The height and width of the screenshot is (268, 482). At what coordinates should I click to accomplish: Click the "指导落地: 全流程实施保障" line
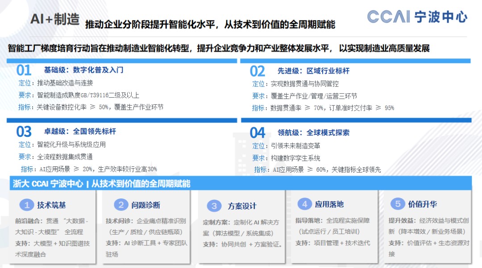coord(332,220)
